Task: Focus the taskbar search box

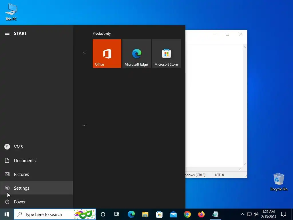Action: pyautogui.click(x=55, y=214)
